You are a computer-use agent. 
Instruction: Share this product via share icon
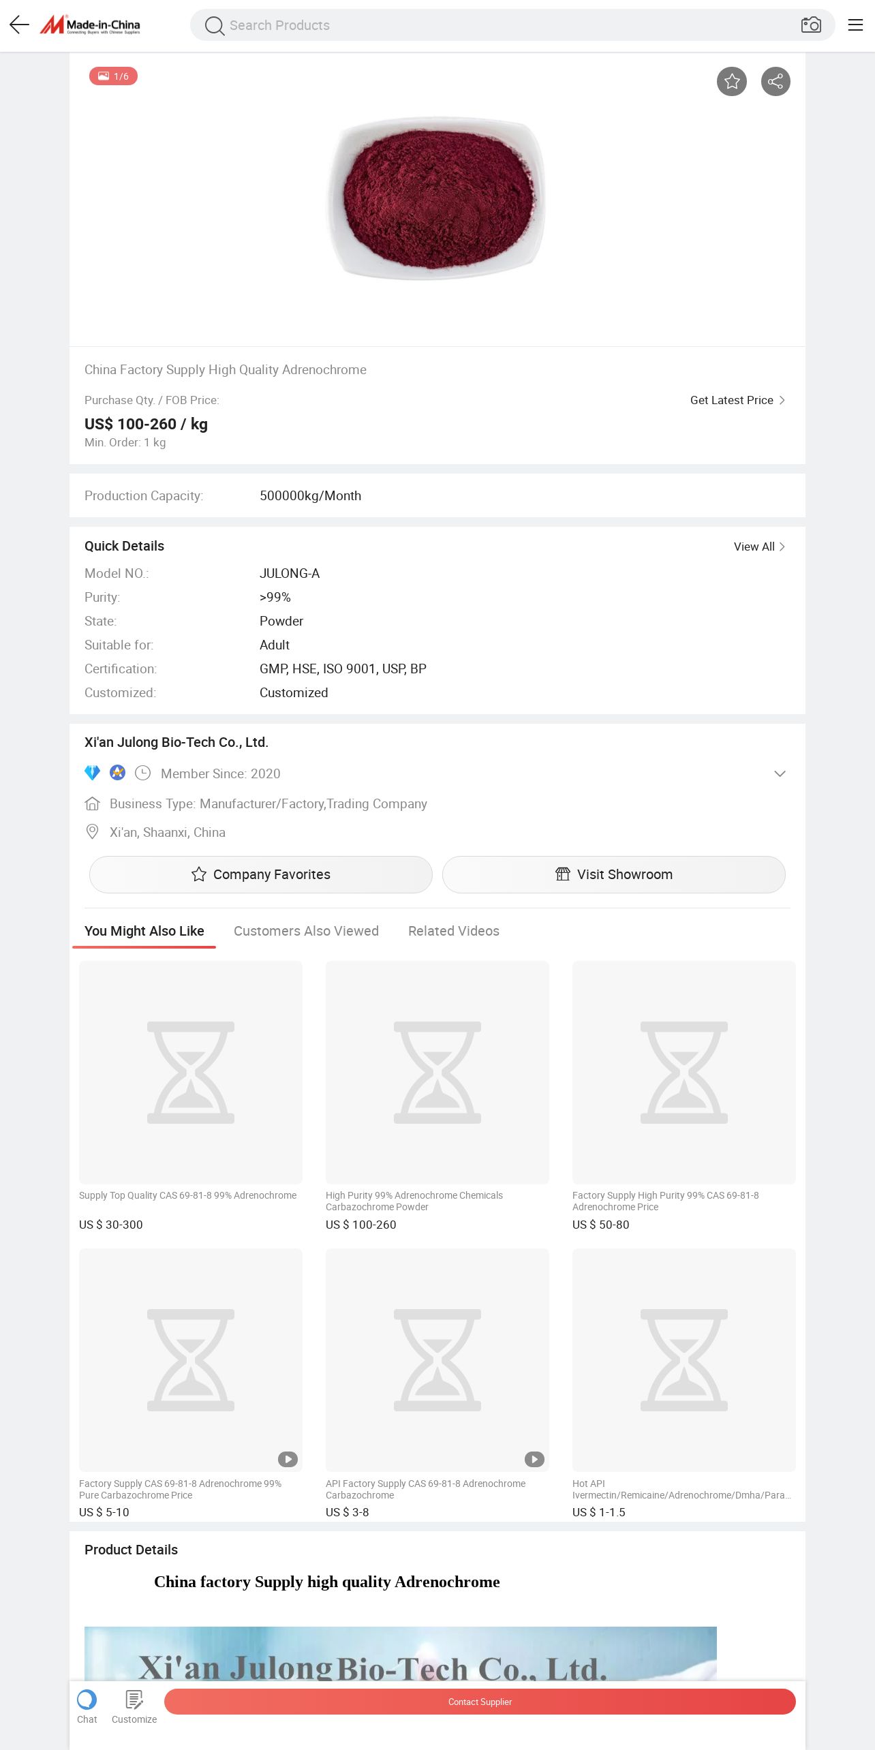point(776,82)
